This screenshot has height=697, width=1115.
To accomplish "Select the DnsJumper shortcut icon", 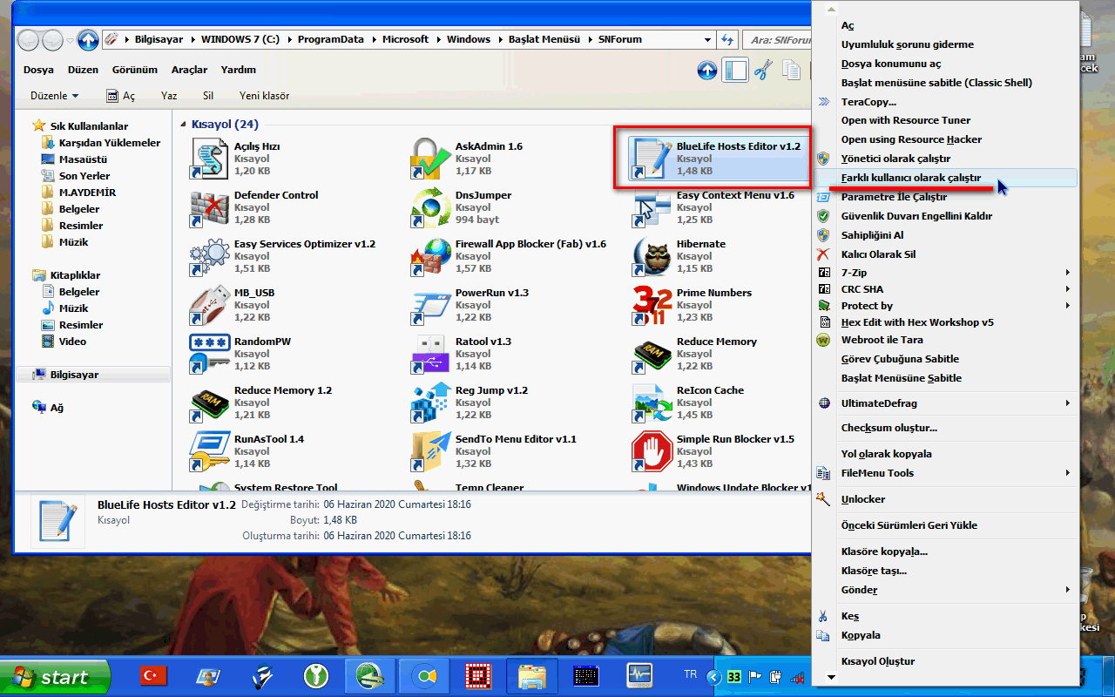I will coord(431,207).
